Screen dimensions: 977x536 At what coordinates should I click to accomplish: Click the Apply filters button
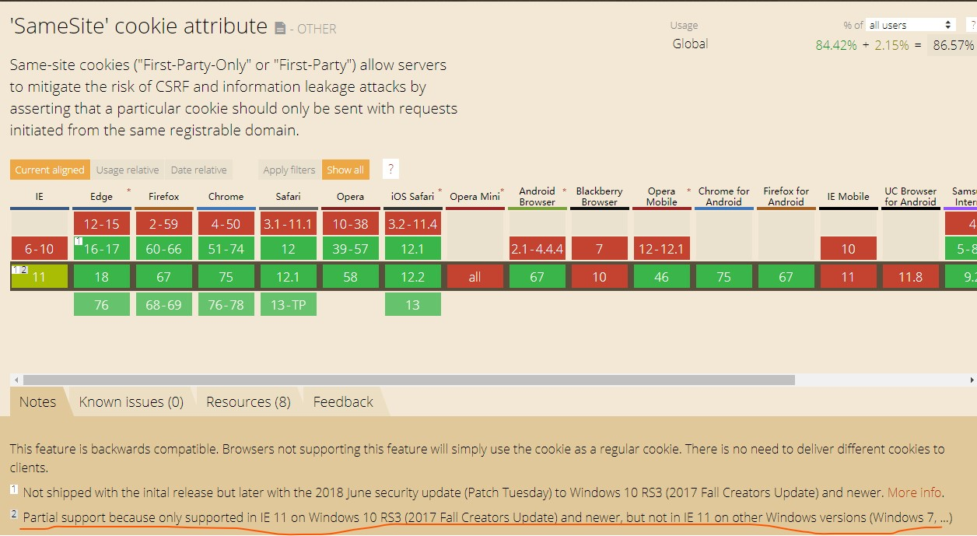289,170
